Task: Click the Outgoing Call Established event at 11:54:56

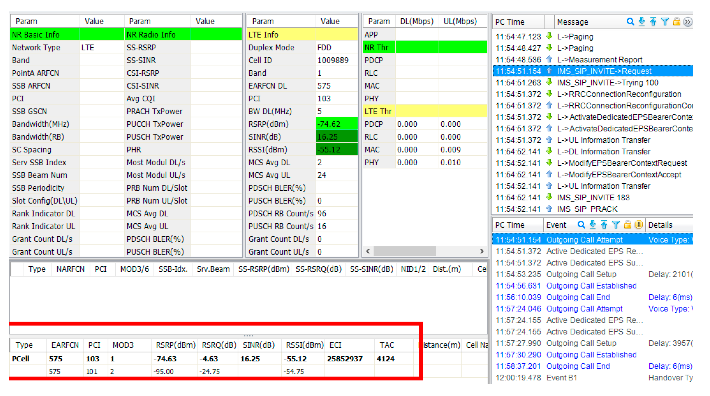Action: (591, 285)
